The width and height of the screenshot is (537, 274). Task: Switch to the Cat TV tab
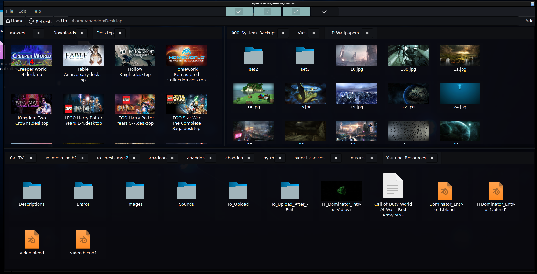[17, 158]
